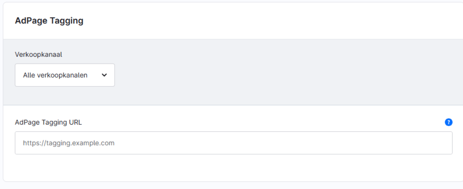
Task: Click the title text "AdPage Tagging"
Action: tap(49, 21)
